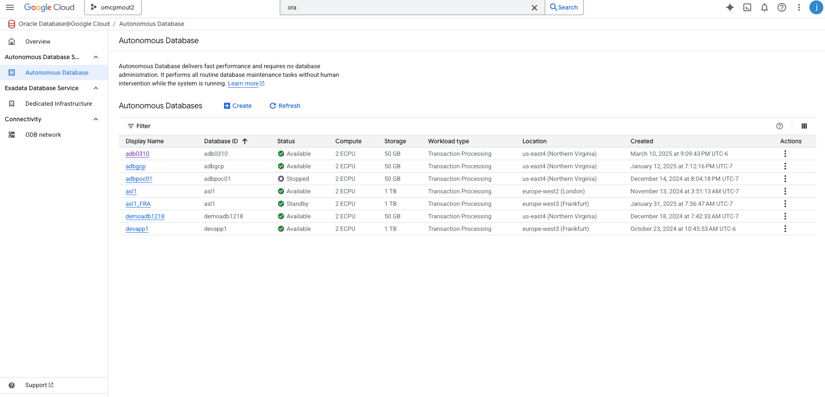This screenshot has height=397, width=825.
Task: Collapse the Autonomous Database Service section
Action: pyautogui.click(x=96, y=57)
